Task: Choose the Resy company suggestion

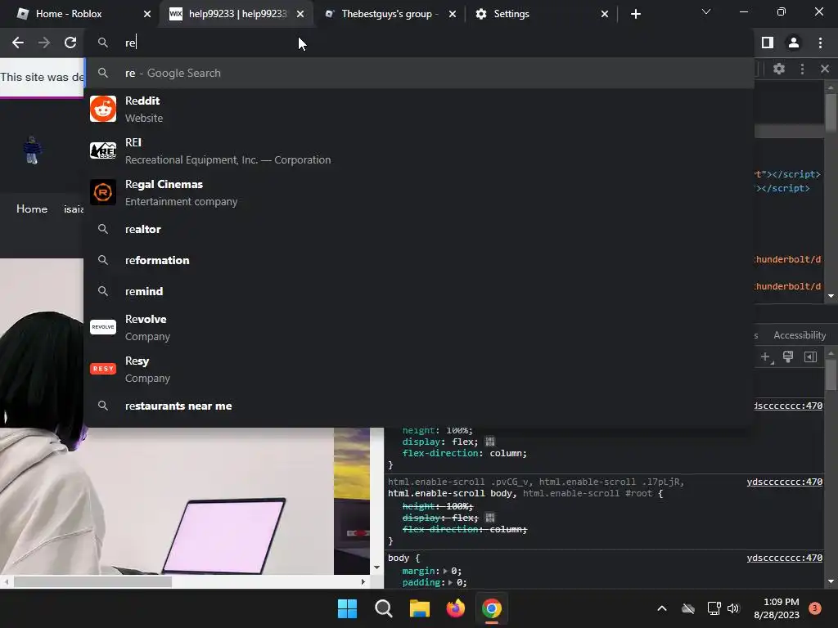Action: coord(420,369)
